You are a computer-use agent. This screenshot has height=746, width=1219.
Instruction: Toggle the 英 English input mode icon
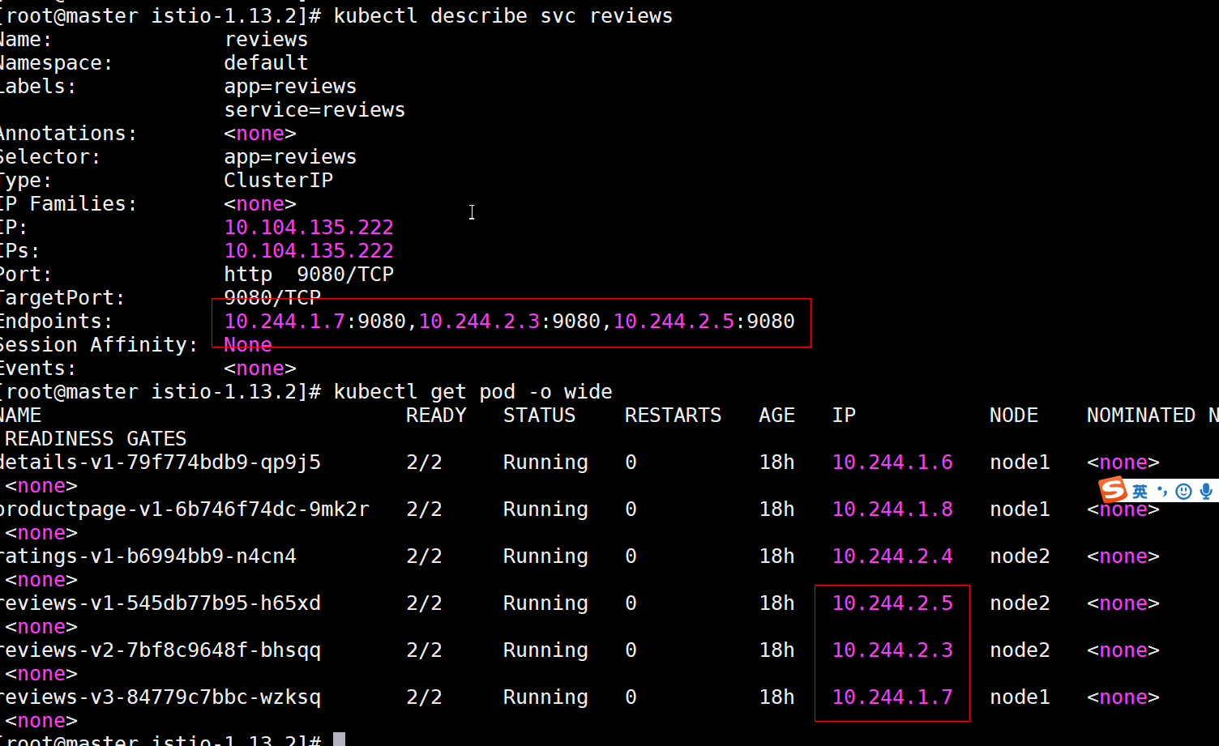(1140, 492)
